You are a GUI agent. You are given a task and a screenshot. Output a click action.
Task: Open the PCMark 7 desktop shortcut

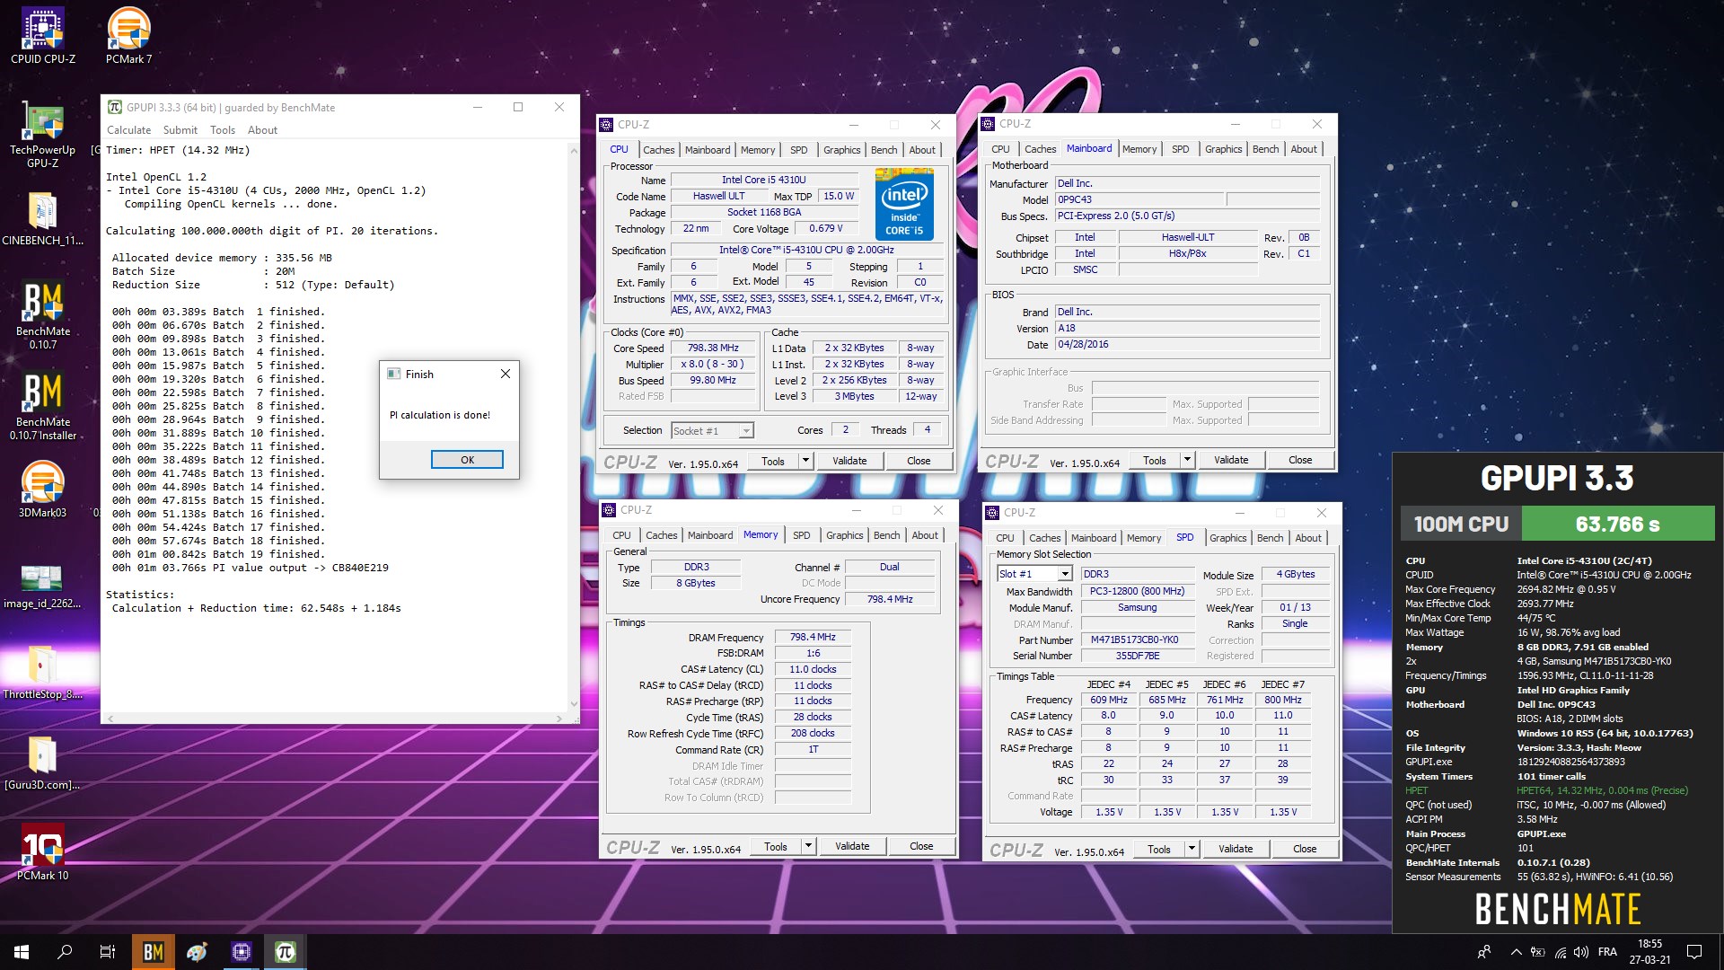pyautogui.click(x=128, y=36)
